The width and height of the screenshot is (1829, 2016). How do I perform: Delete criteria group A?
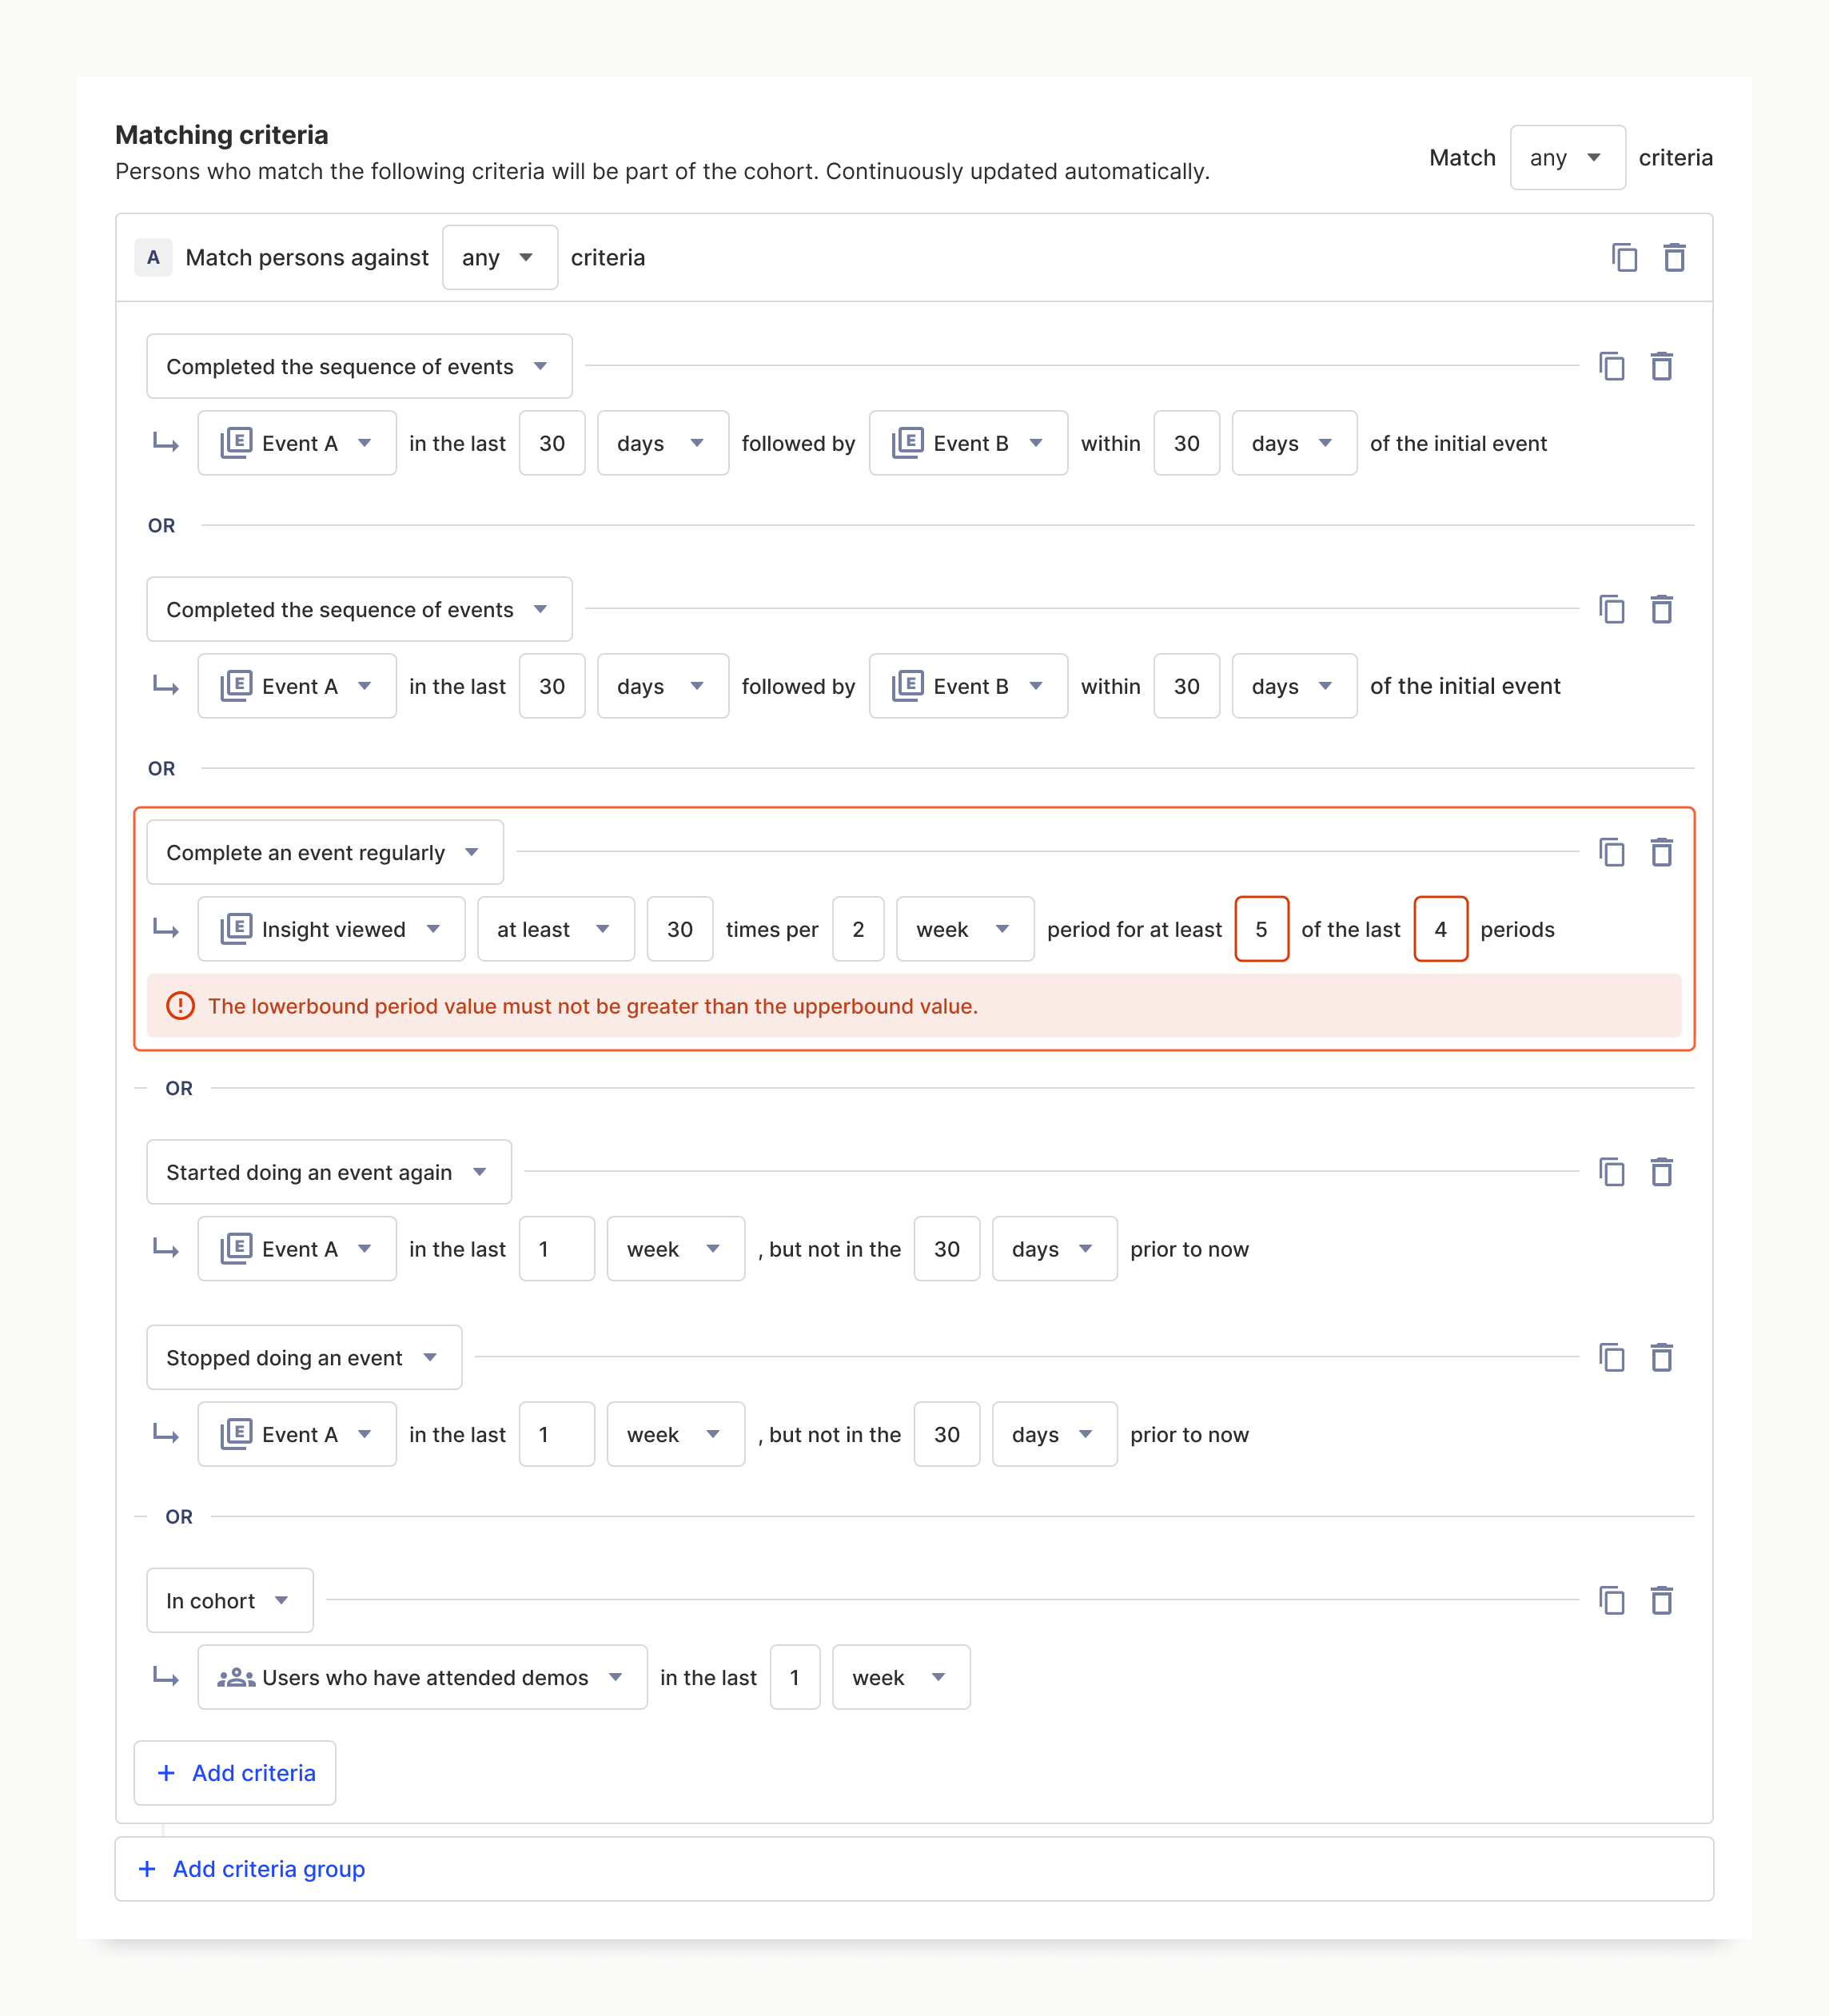coord(1674,258)
